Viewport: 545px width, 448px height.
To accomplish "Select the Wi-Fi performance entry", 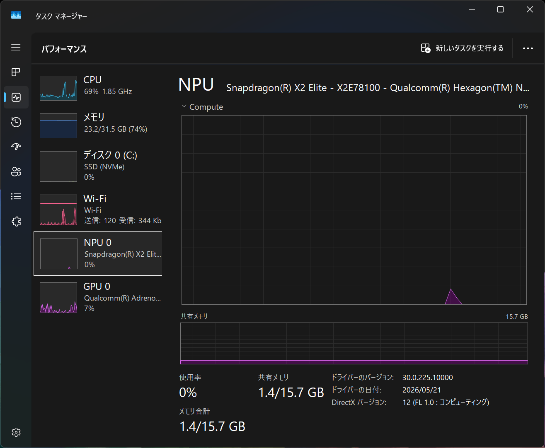I will click(x=98, y=210).
